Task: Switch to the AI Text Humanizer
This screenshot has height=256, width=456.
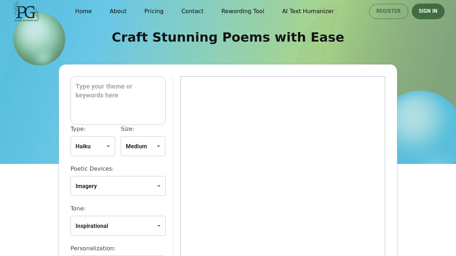Action: 308,11
